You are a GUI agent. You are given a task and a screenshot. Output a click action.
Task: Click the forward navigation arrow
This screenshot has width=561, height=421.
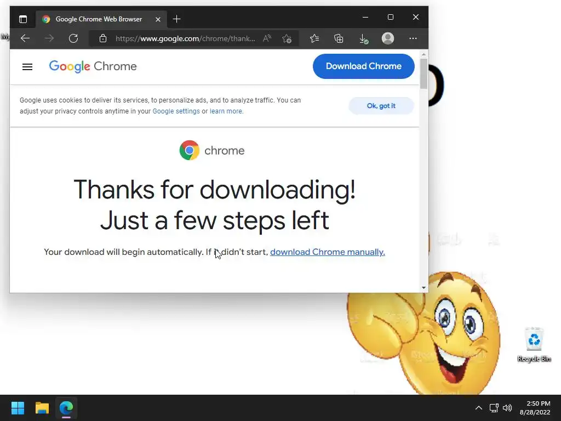pos(49,38)
